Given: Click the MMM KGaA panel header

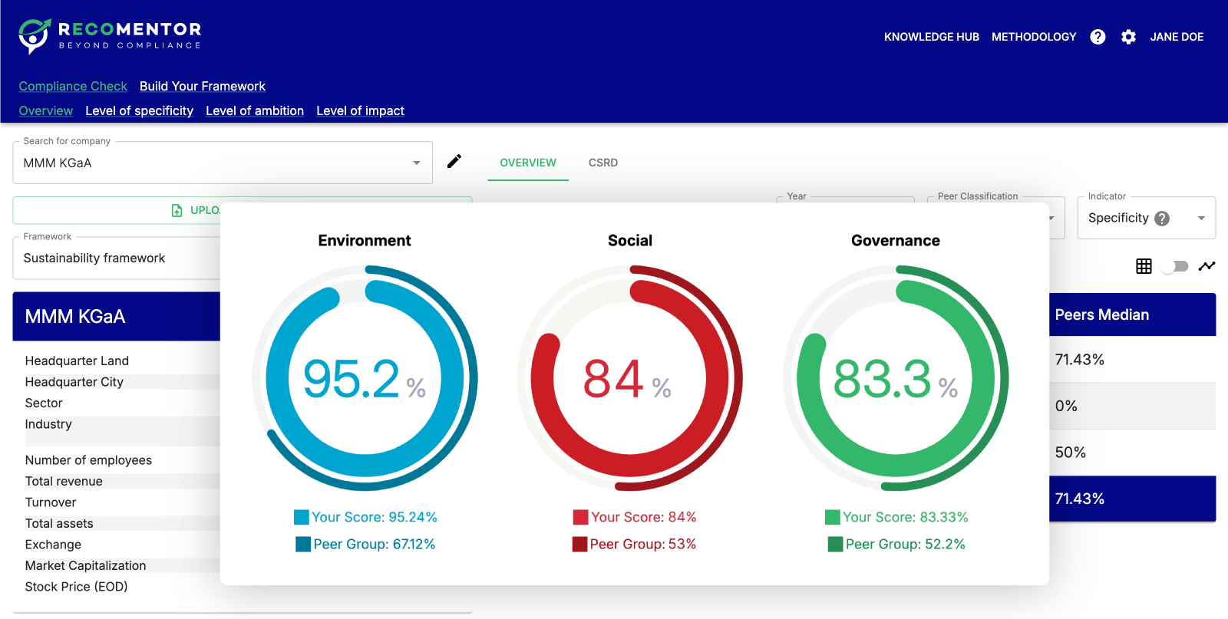Looking at the screenshot, I should coord(117,316).
